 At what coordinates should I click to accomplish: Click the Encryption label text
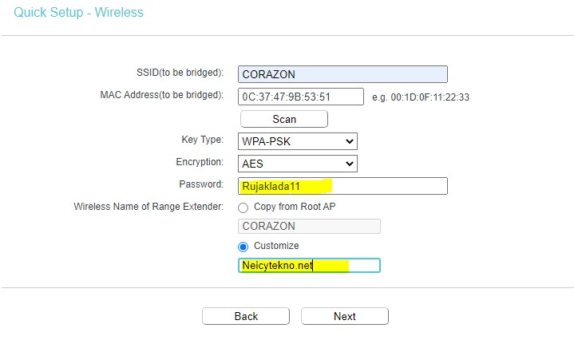(x=200, y=162)
